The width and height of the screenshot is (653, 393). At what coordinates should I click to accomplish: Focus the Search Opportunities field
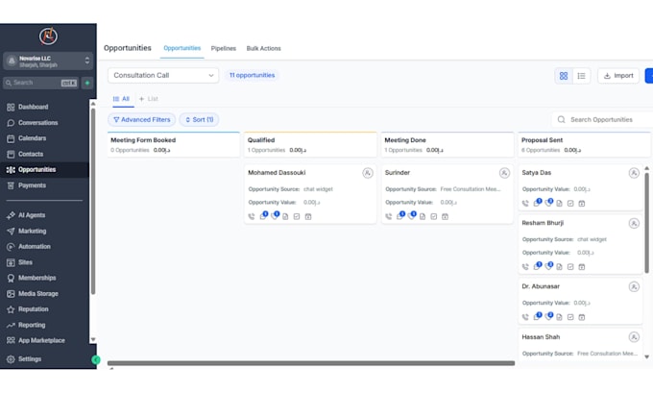tap(604, 119)
